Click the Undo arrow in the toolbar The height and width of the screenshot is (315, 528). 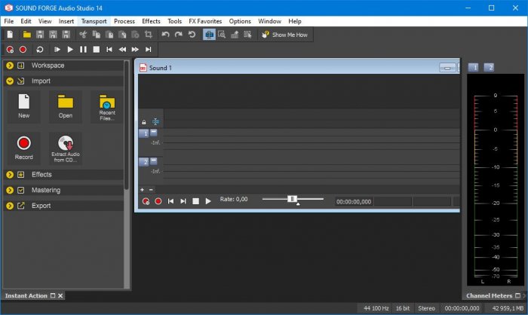tap(165, 35)
